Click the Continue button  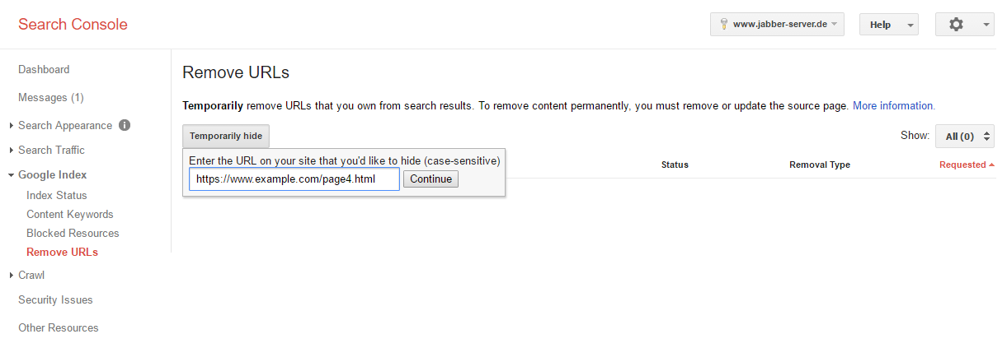[x=431, y=179]
